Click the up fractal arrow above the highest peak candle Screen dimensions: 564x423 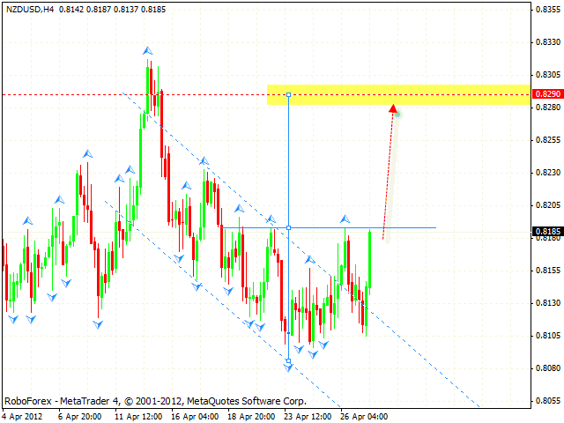click(x=147, y=51)
